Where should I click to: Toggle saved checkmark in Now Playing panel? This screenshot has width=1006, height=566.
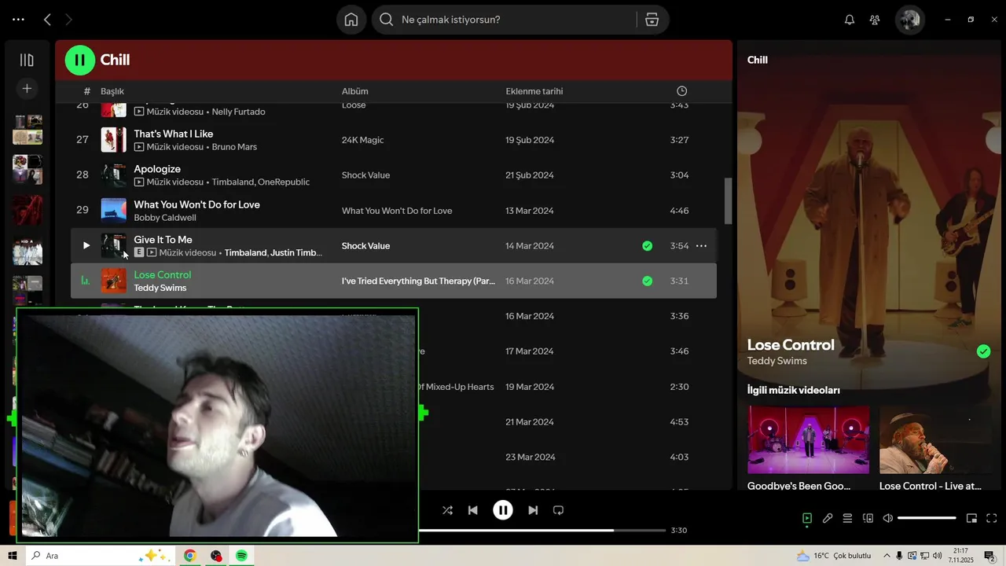pyautogui.click(x=983, y=351)
